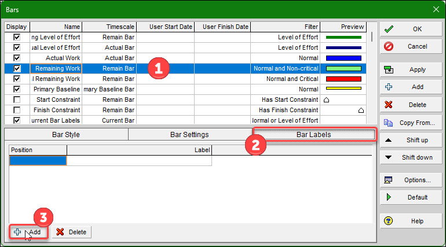Click Shift down button

point(411,157)
